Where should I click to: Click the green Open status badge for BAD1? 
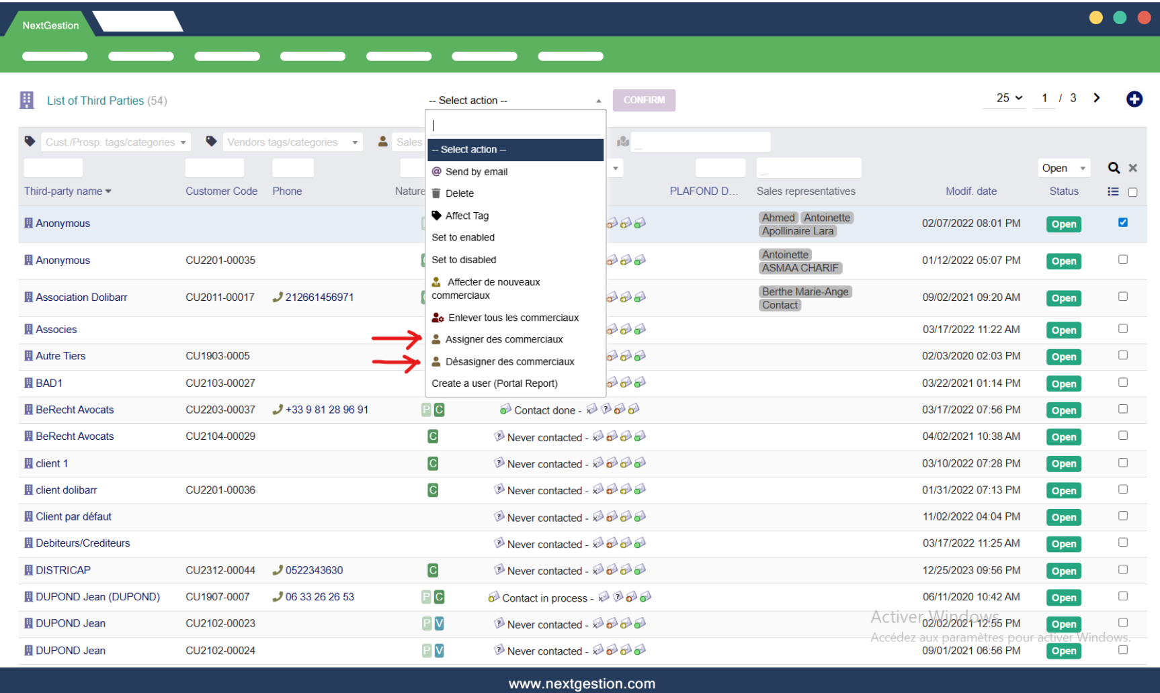[1063, 383]
